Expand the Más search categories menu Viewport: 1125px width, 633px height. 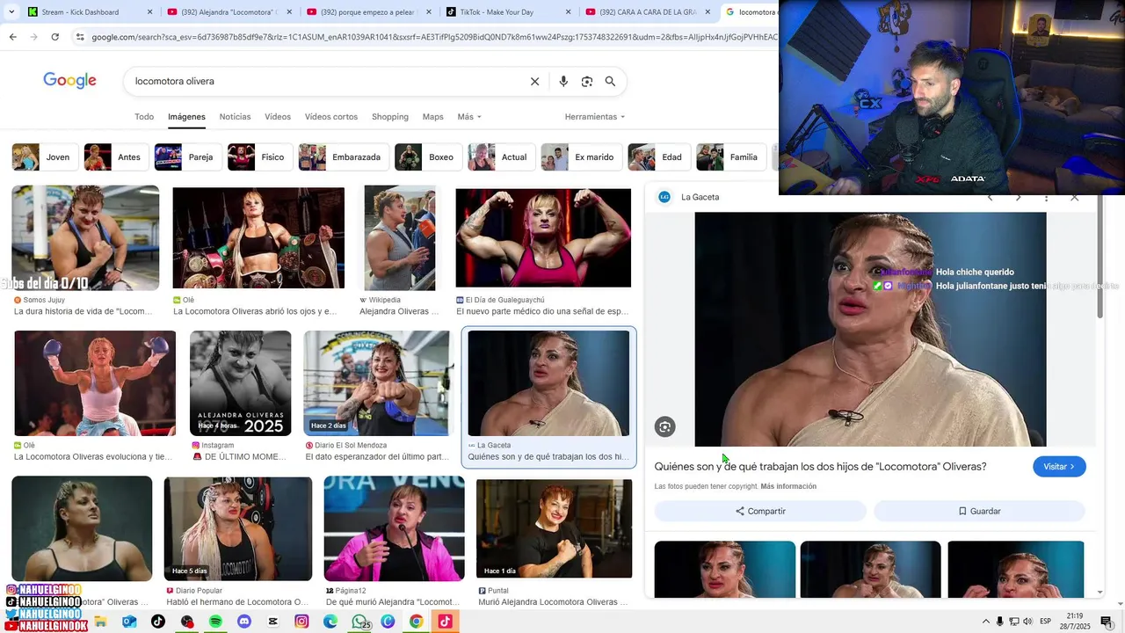coord(469,117)
